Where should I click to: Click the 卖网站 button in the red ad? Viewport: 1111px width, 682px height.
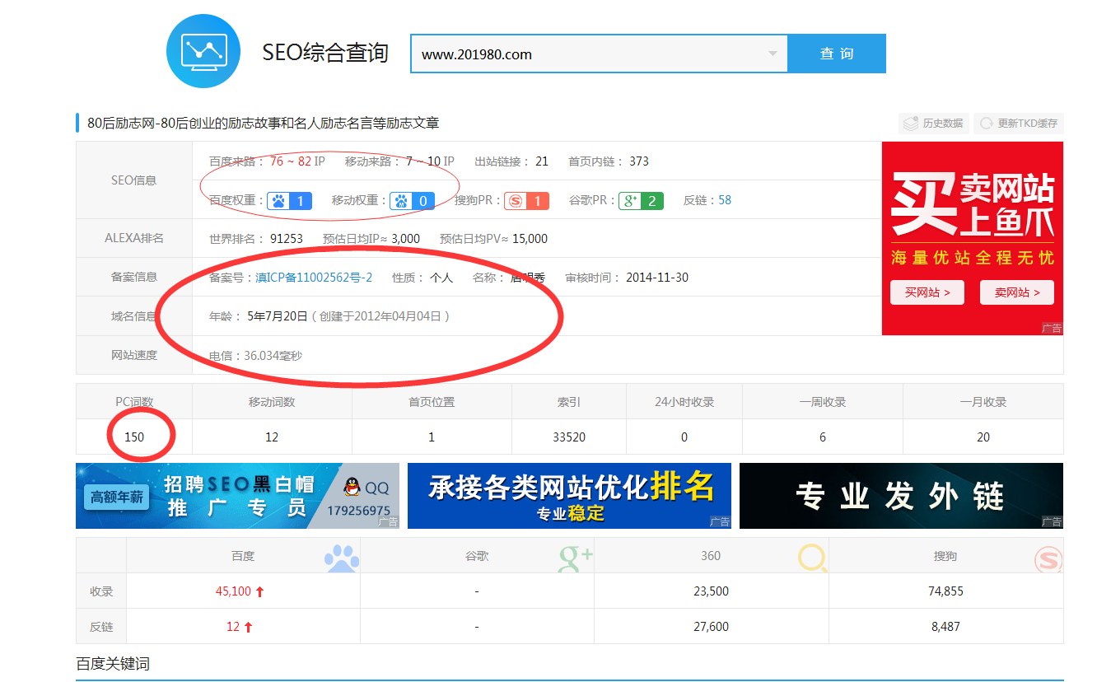1016,292
